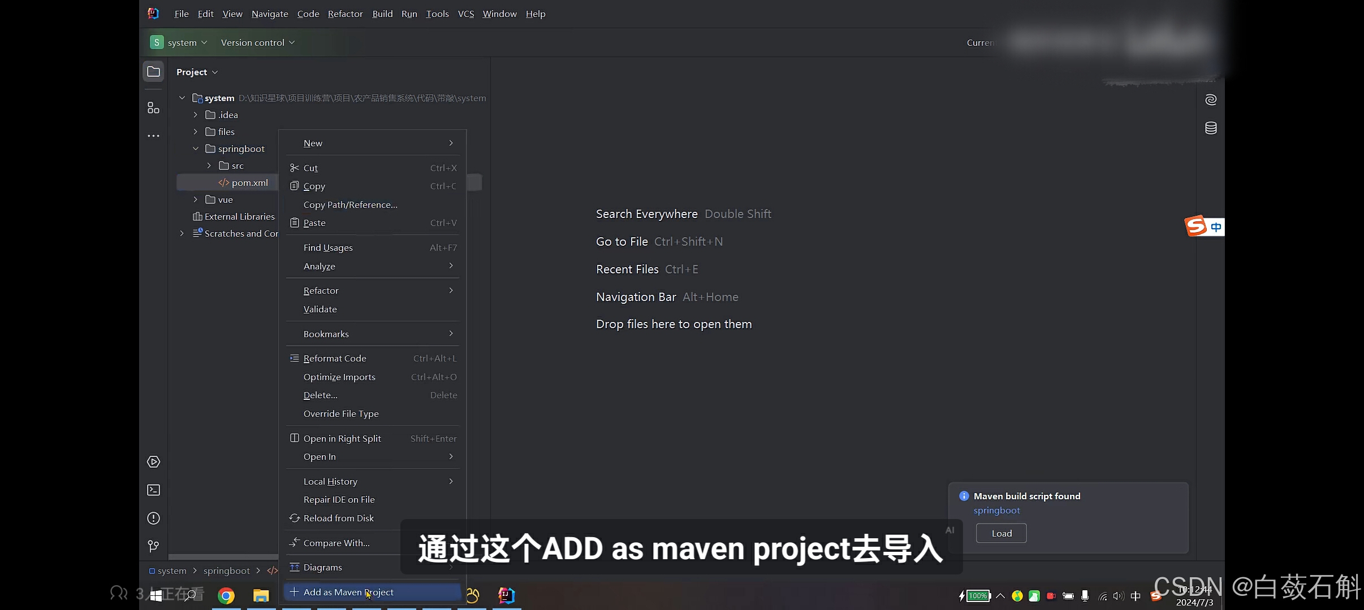This screenshot has height=610, width=1364.
Task: Open the Git tool window icon
Action: click(x=153, y=546)
